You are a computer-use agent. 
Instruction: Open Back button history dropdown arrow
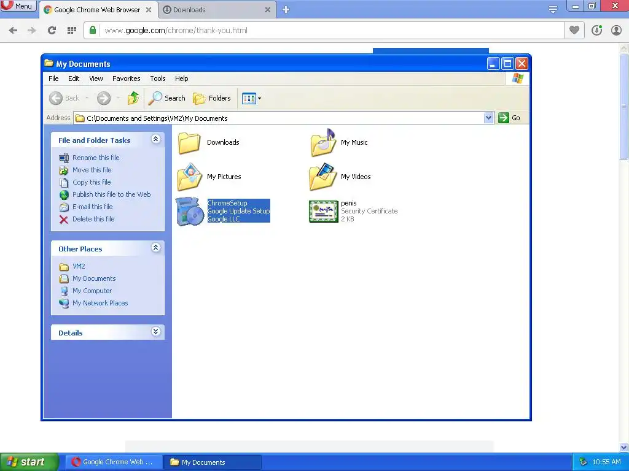(87, 98)
